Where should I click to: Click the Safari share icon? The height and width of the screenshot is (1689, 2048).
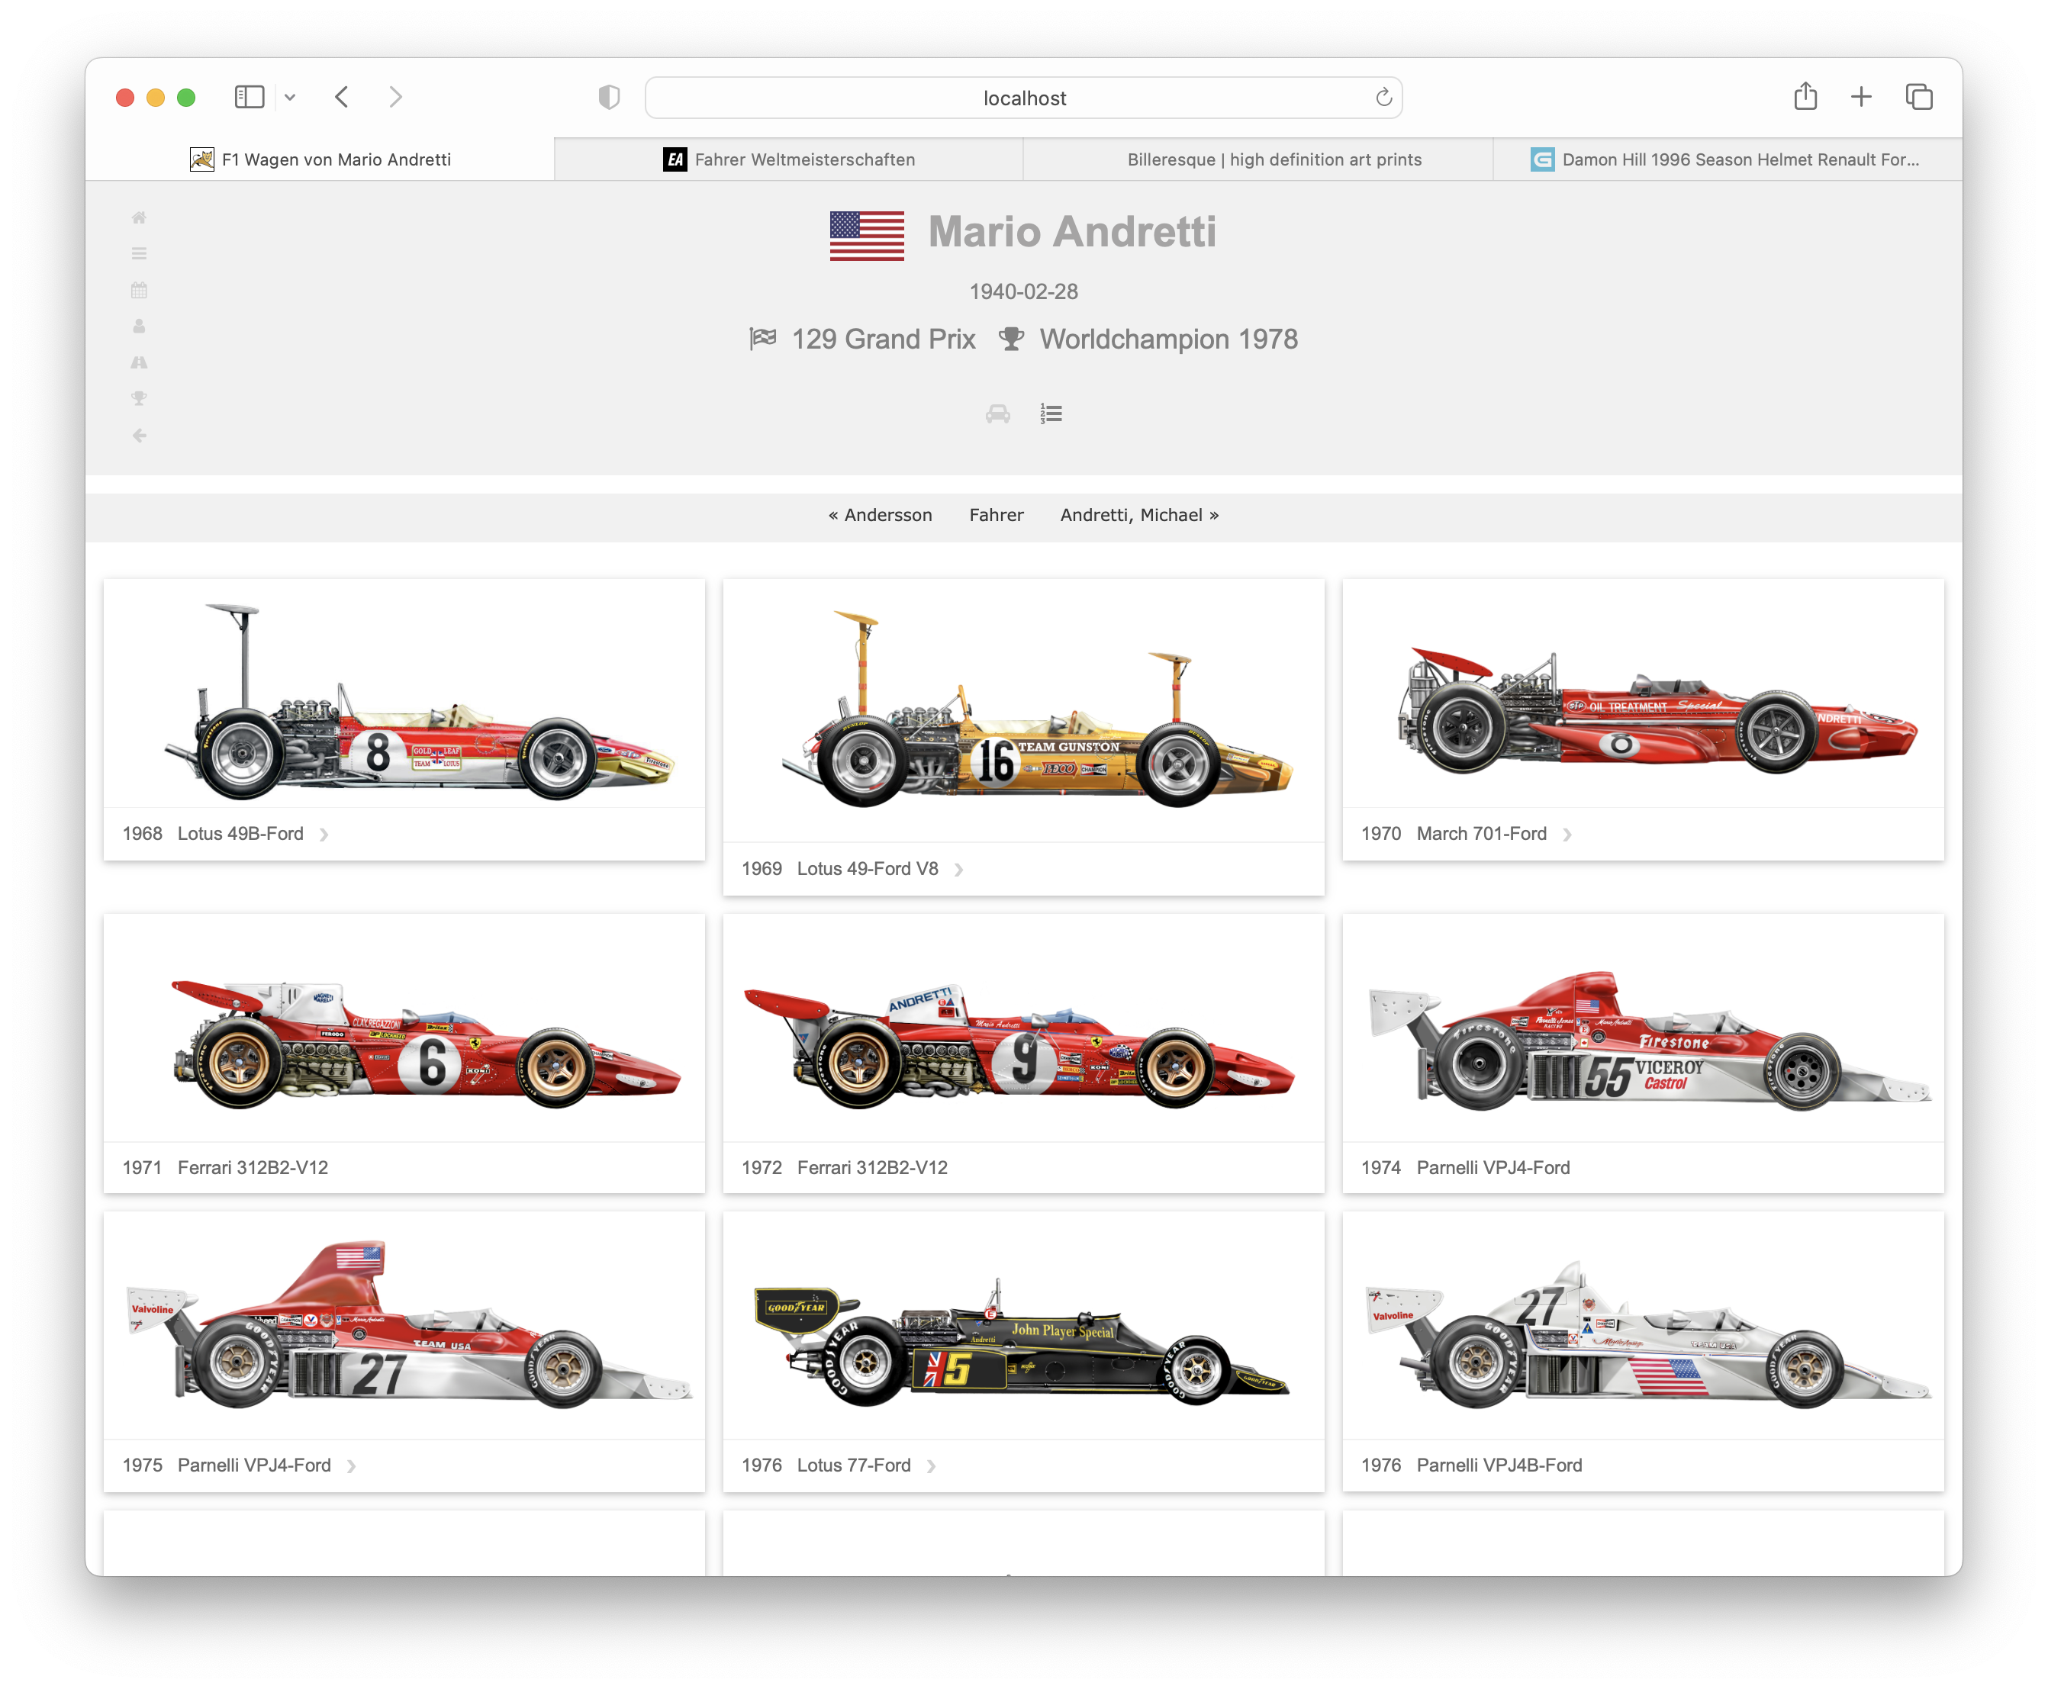coord(1805,98)
